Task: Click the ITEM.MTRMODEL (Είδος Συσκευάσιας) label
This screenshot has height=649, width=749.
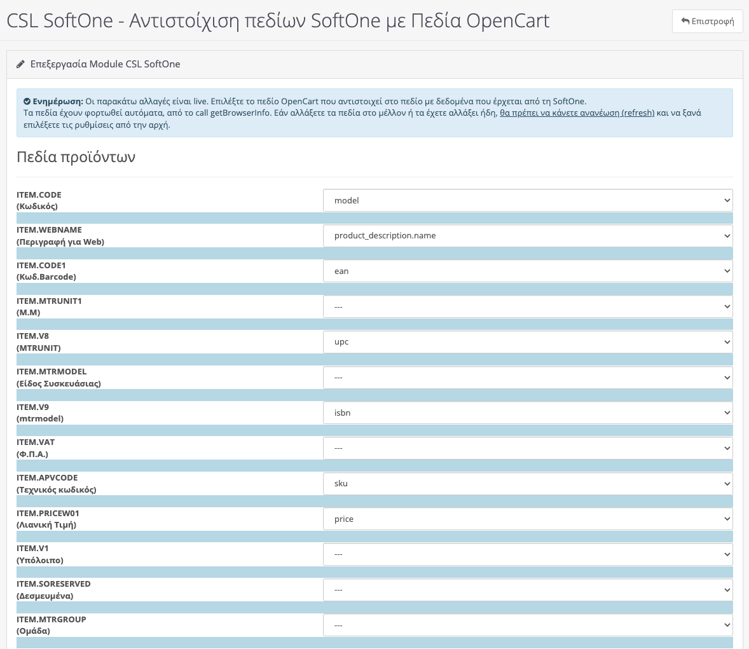Action: point(58,378)
